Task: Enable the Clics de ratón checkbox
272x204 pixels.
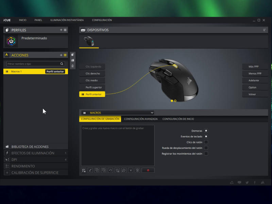Action: click(x=206, y=142)
